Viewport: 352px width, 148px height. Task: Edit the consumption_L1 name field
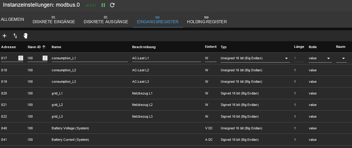[x=90, y=58]
